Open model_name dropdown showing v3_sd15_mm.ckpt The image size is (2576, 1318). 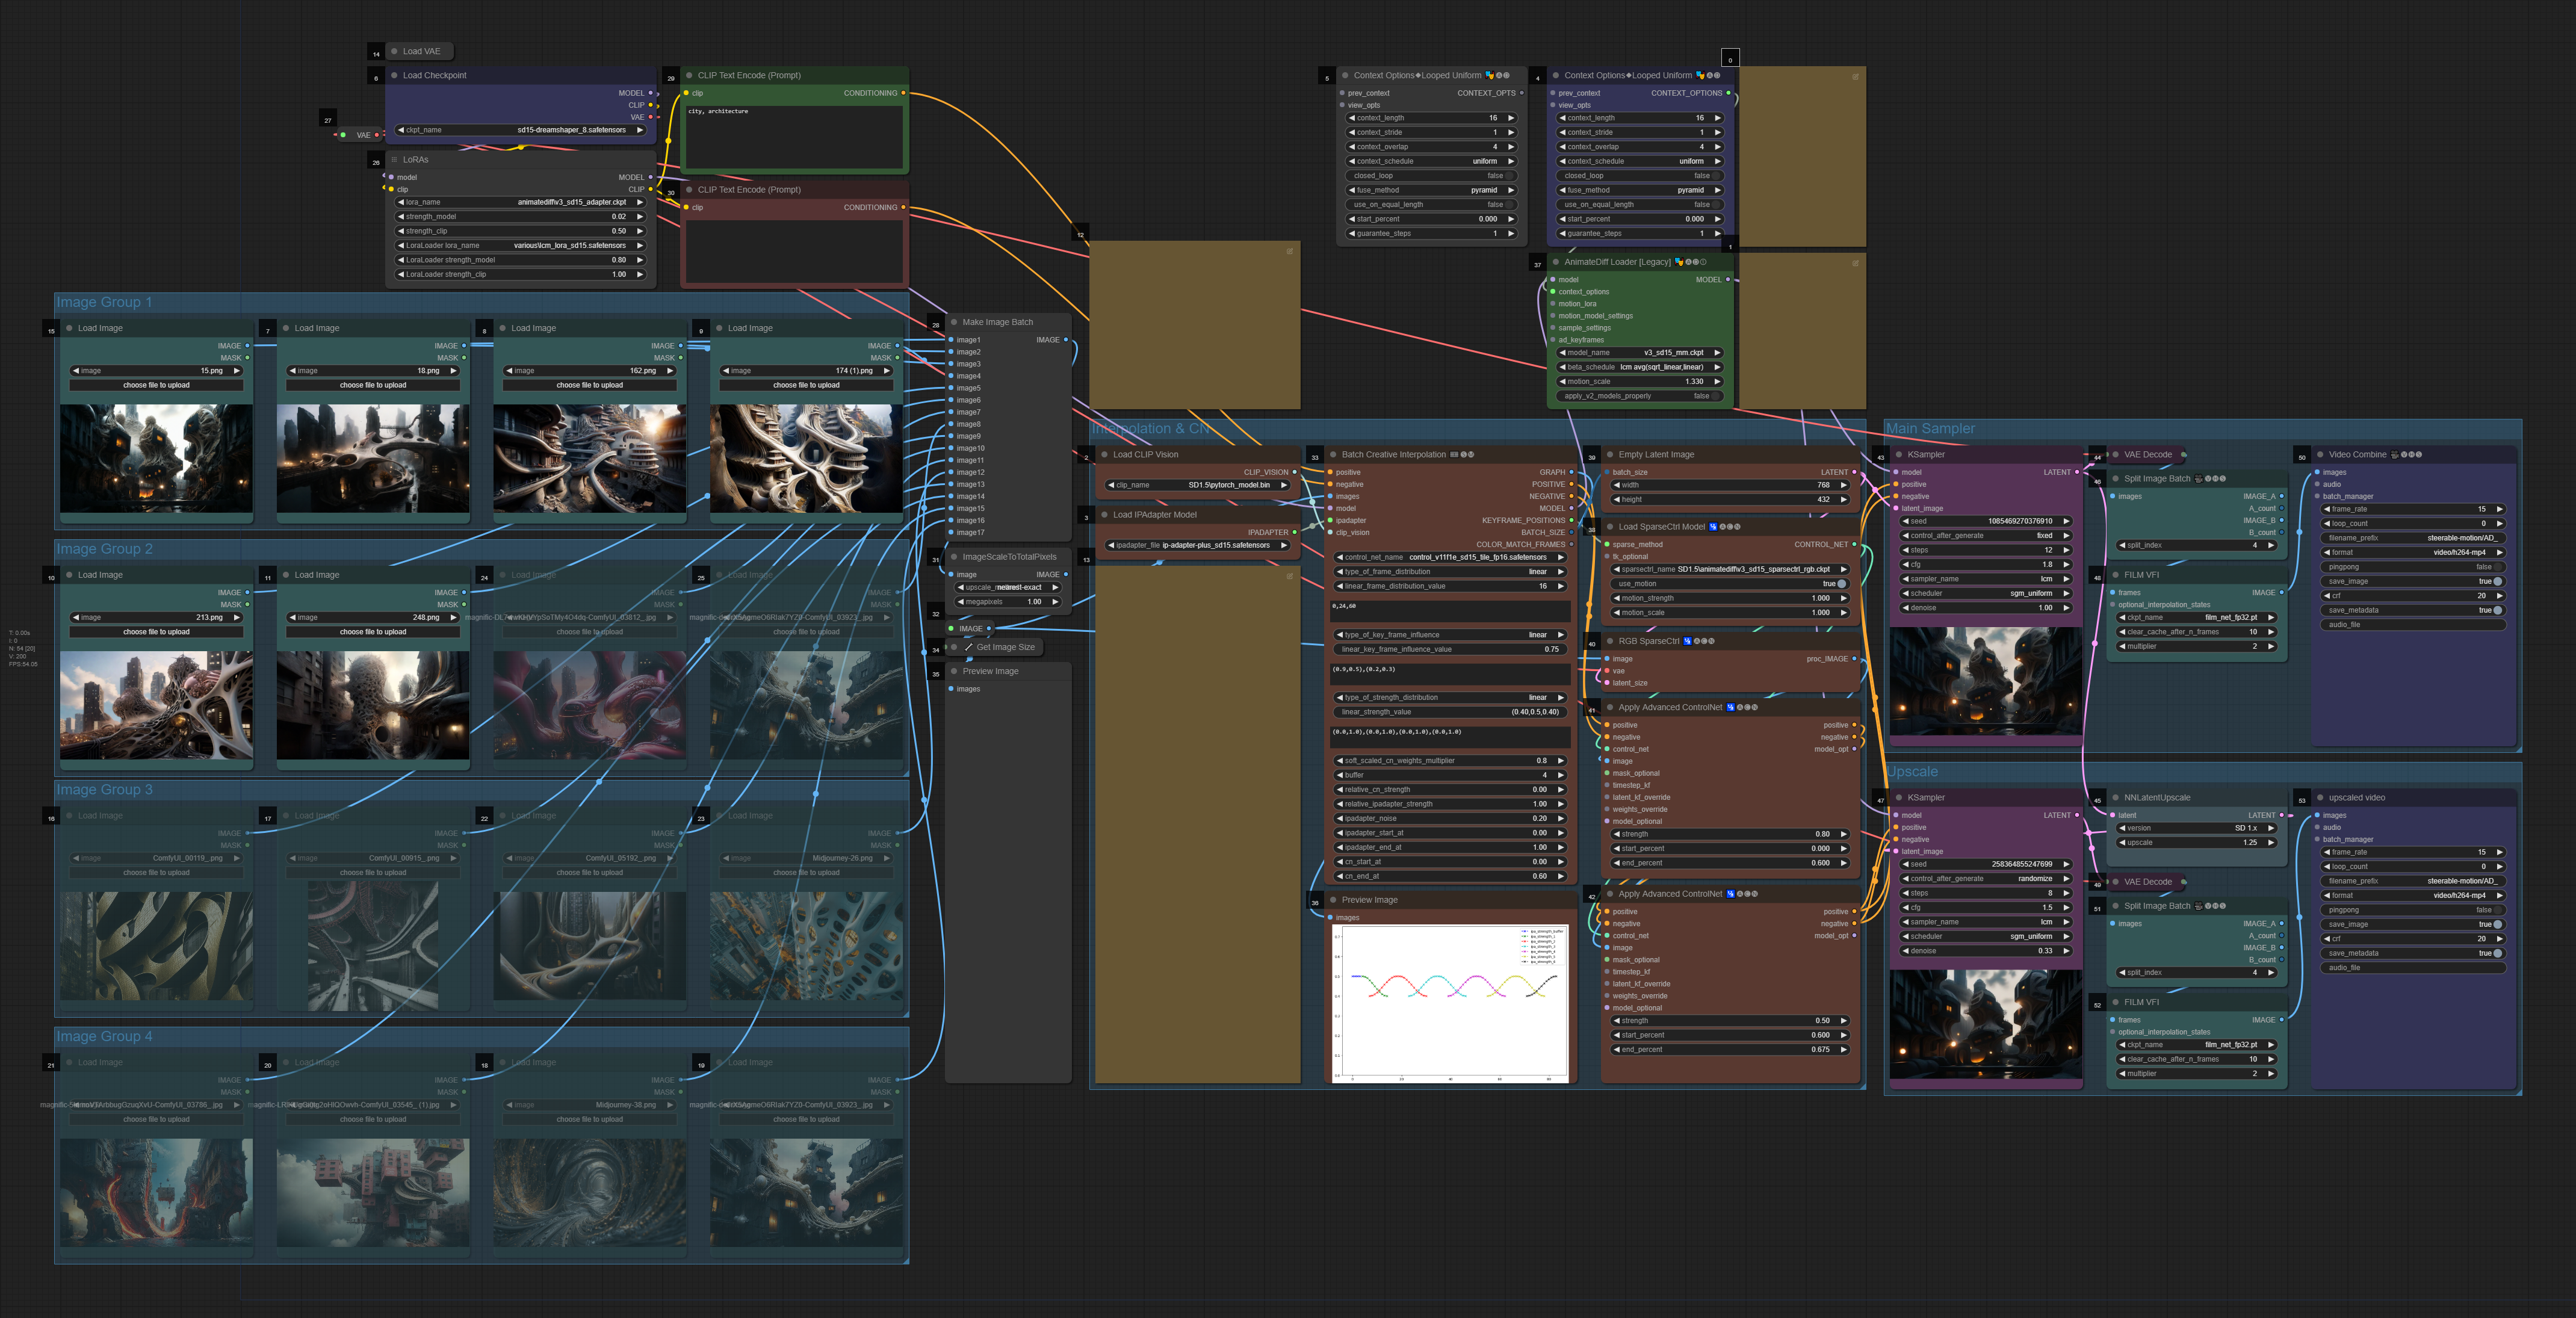point(1640,353)
